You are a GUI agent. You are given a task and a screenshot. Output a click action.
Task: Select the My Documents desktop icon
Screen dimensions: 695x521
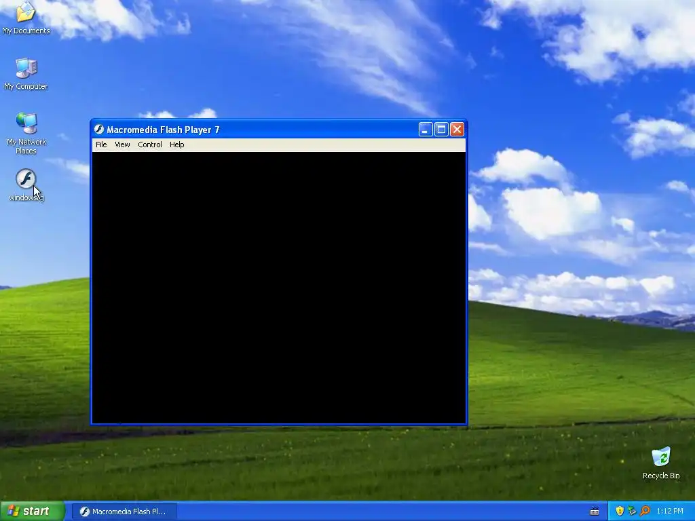click(x=26, y=18)
